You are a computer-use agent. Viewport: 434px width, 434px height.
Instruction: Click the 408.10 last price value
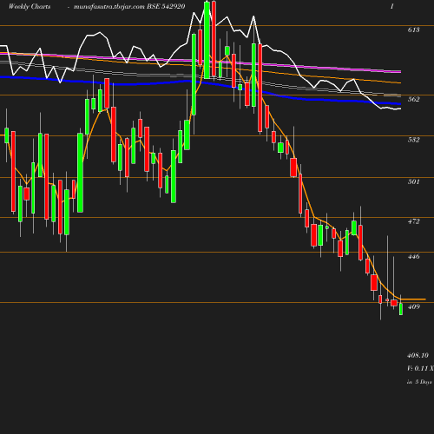click(x=418, y=355)
